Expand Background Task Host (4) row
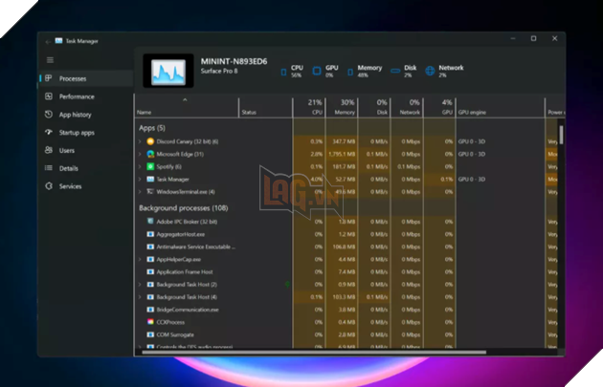This screenshot has height=387, width=603. click(140, 297)
